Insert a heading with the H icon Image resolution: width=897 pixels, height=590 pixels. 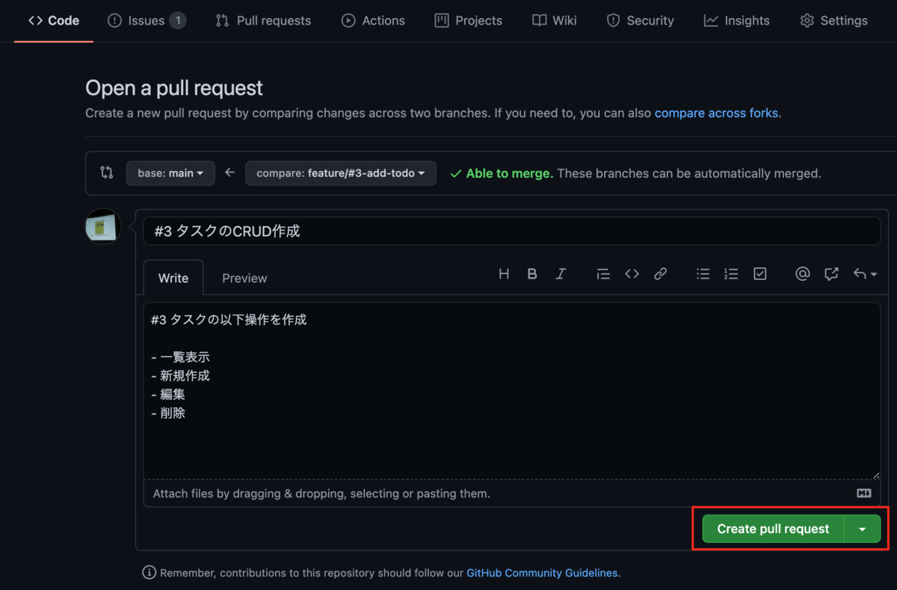504,274
